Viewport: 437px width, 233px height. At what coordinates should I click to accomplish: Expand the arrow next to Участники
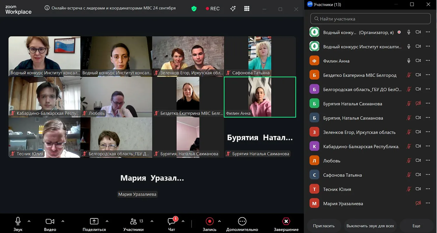152,221
